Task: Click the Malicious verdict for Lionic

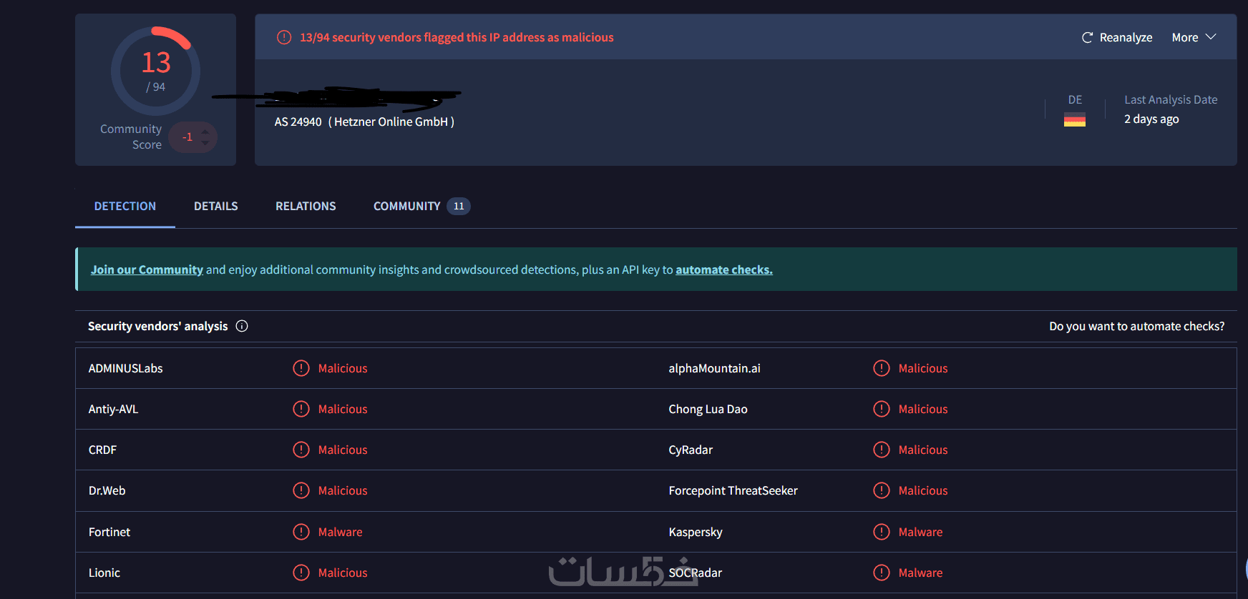Action: (343, 573)
